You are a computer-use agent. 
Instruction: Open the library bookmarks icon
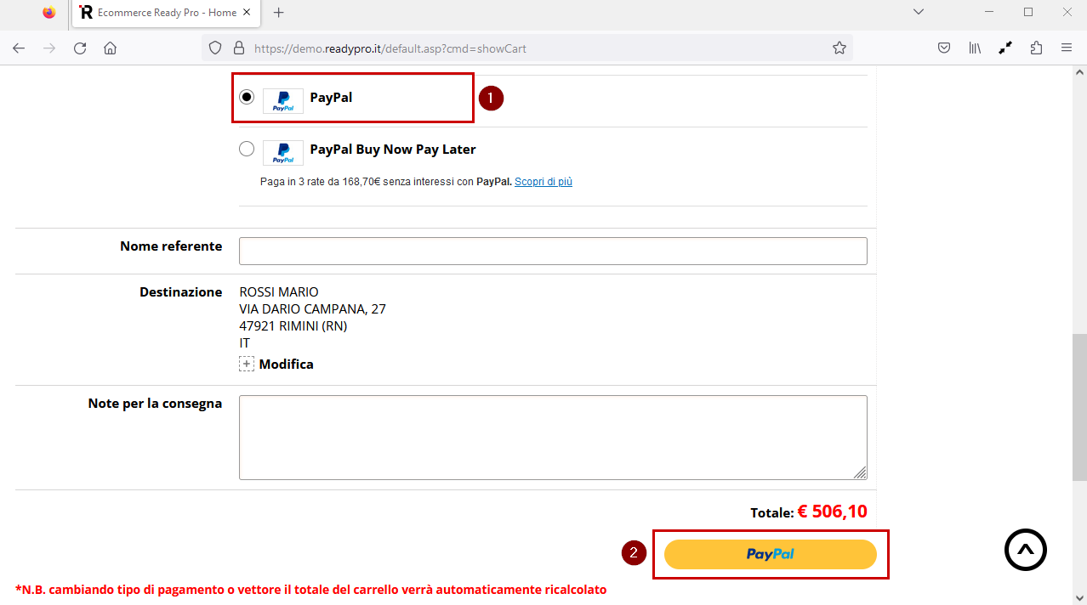point(975,48)
